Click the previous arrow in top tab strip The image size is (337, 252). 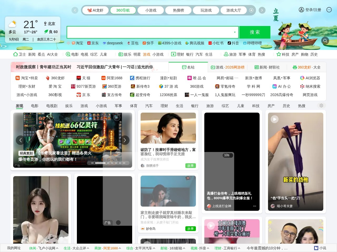[x=75, y=10]
